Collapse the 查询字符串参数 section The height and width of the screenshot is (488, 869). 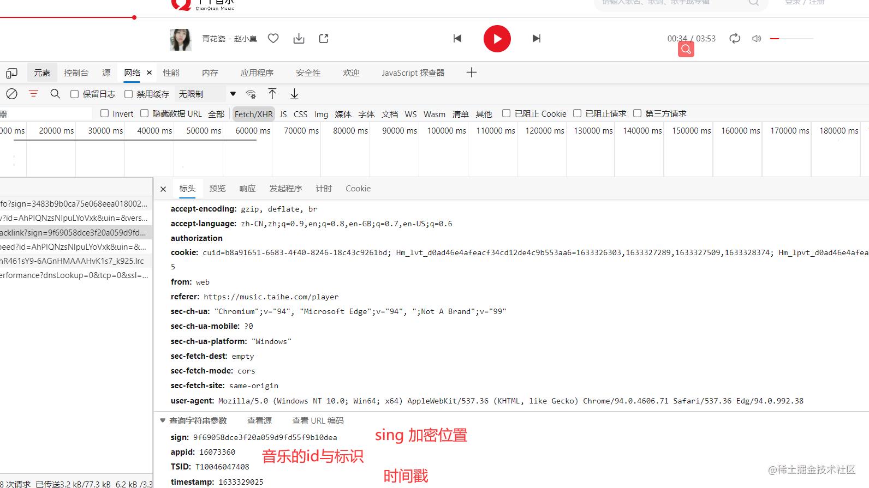(x=163, y=420)
